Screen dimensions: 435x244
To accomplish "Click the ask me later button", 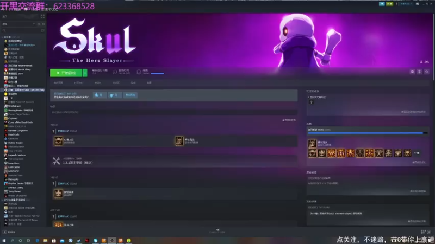I will tap(130, 95).
